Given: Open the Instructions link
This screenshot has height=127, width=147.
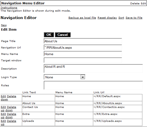Looking at the screenshot, I should click(x=9, y=7).
